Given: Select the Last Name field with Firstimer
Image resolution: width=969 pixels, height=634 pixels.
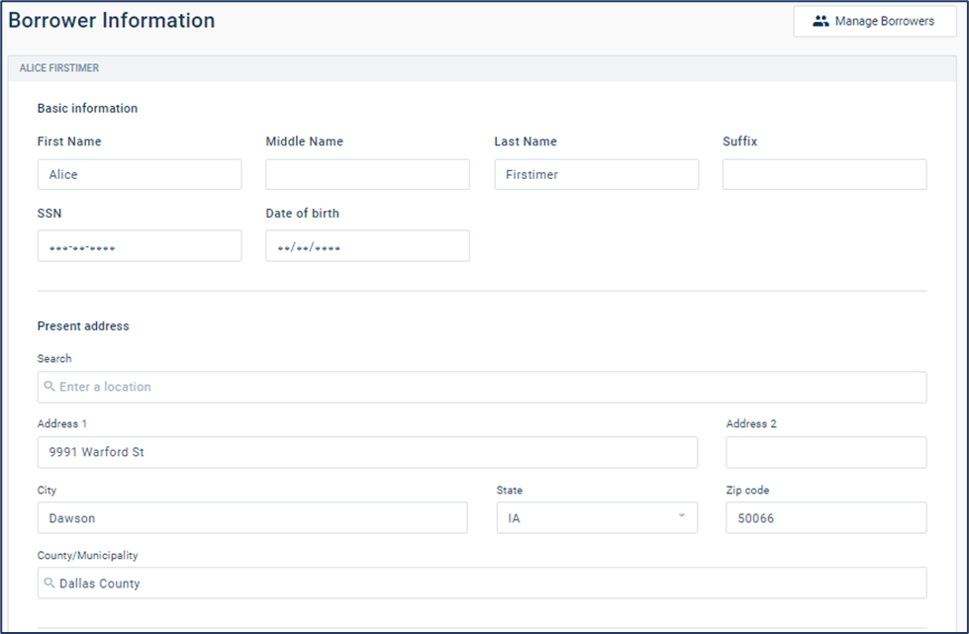Looking at the screenshot, I should coord(597,175).
